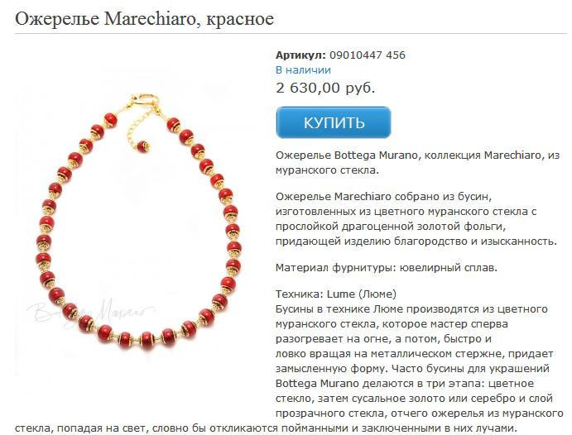Screen dimensions: 572x435
Task: Select the title Ожерелье Marechiaro, красное
Action: click(145, 18)
